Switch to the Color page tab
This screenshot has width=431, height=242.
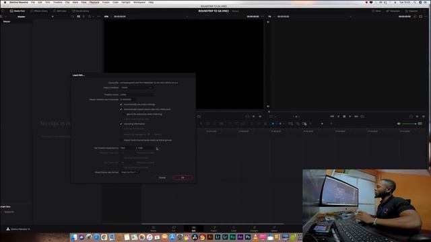(234, 229)
